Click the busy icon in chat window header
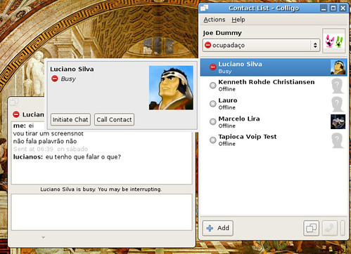 [16, 114]
